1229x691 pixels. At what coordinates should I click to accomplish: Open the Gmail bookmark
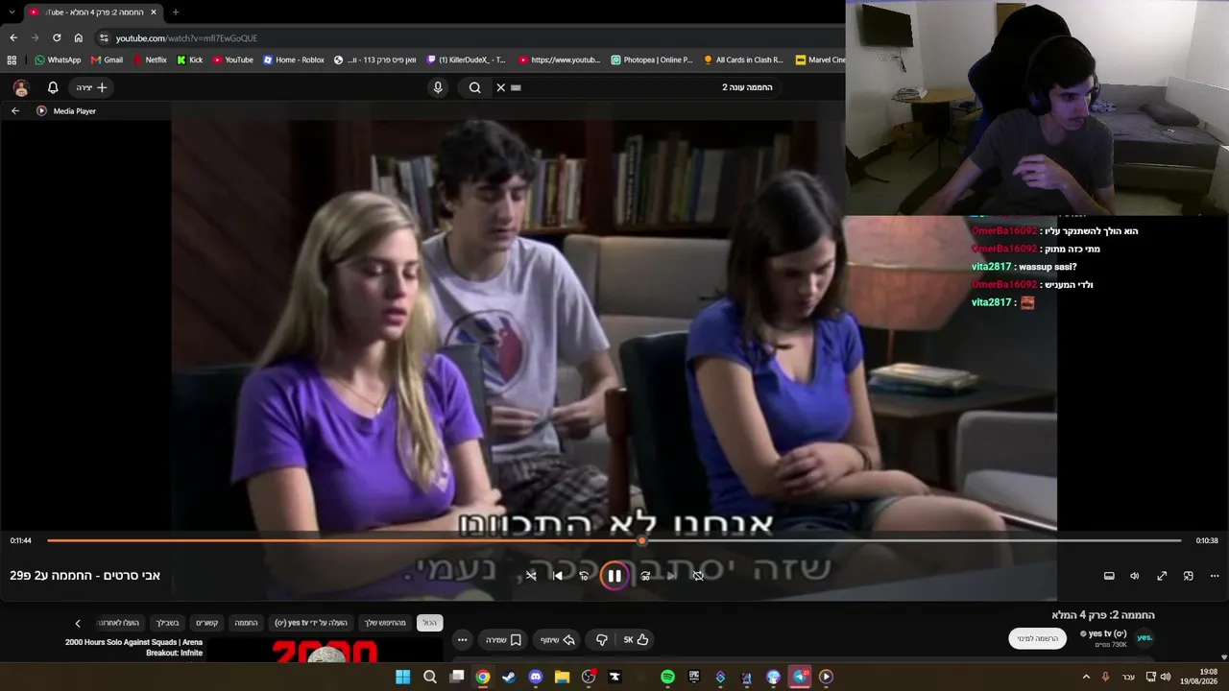[107, 60]
